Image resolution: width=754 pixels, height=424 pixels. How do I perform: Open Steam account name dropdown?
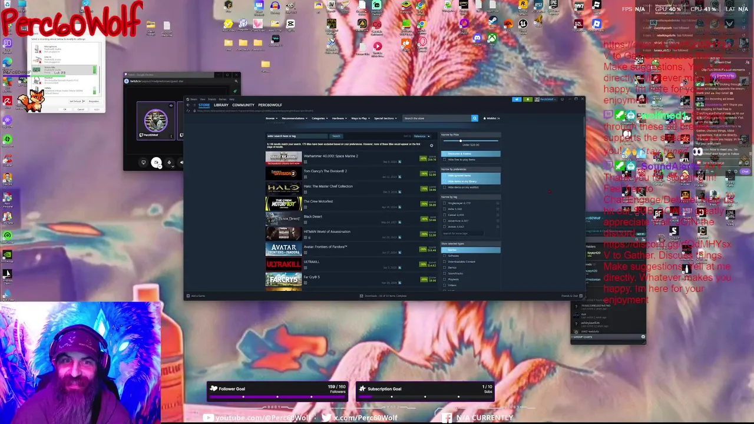(548, 100)
